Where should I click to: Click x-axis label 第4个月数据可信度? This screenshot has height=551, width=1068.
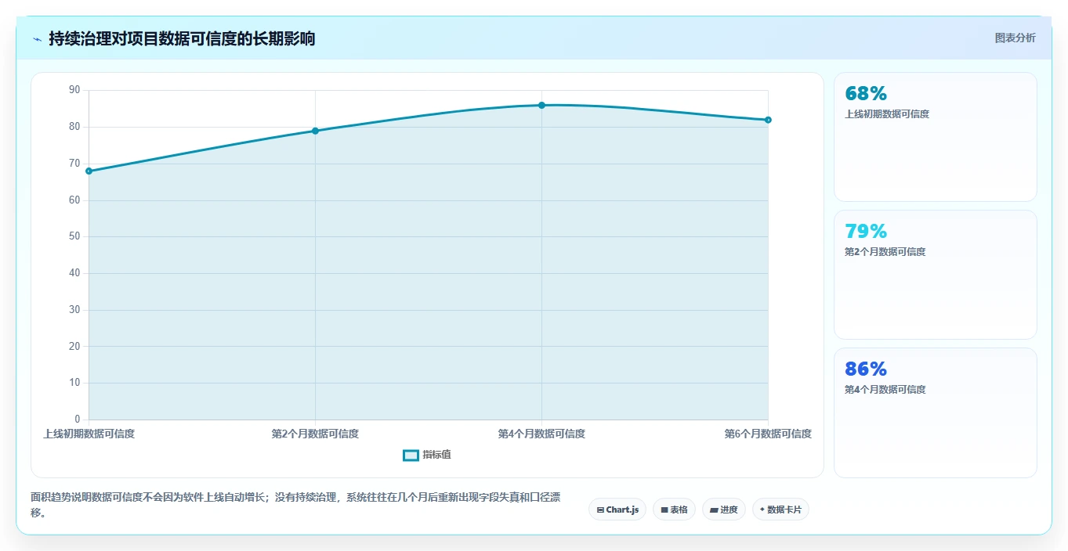coord(541,434)
